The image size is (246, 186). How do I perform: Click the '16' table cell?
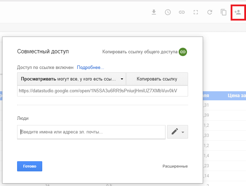[x=47, y=185]
